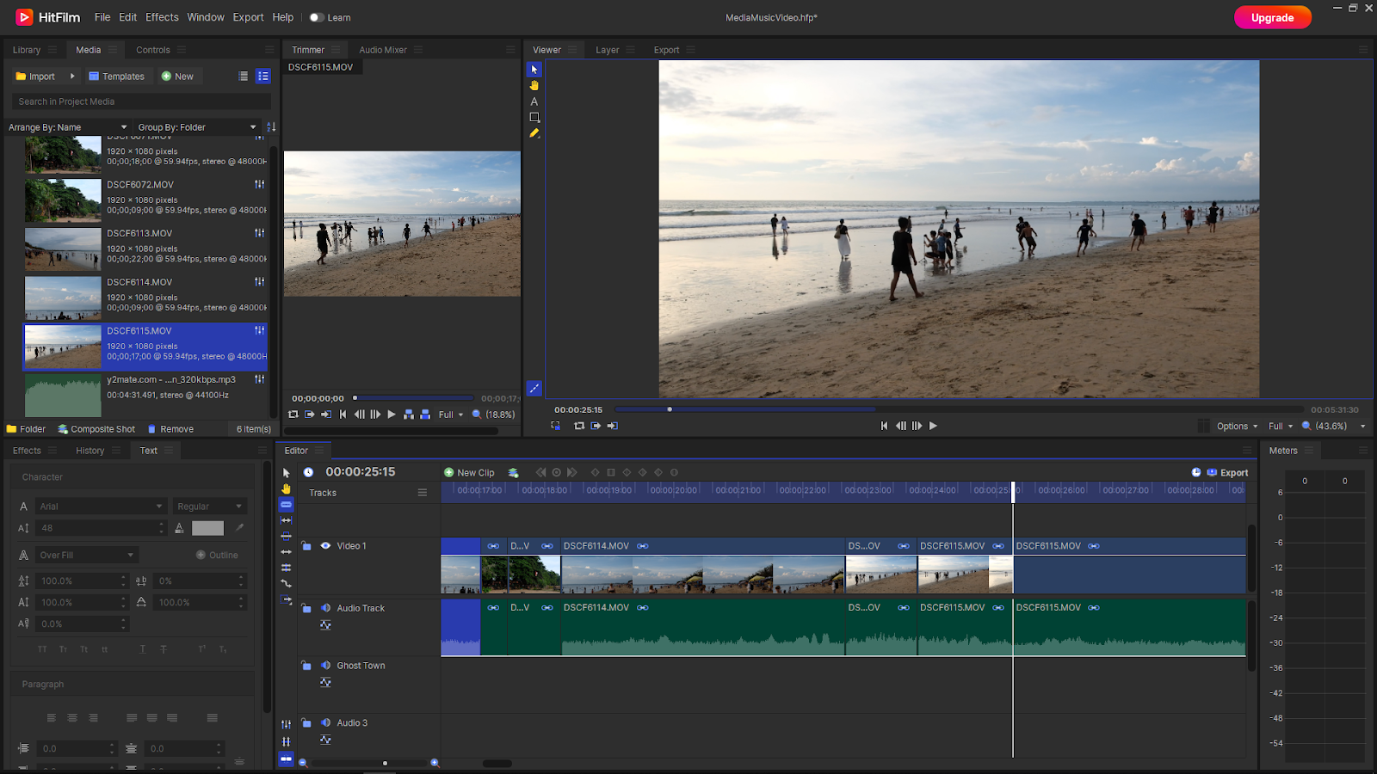
Task: Click Viewer loop playback icon
Action: (x=579, y=426)
